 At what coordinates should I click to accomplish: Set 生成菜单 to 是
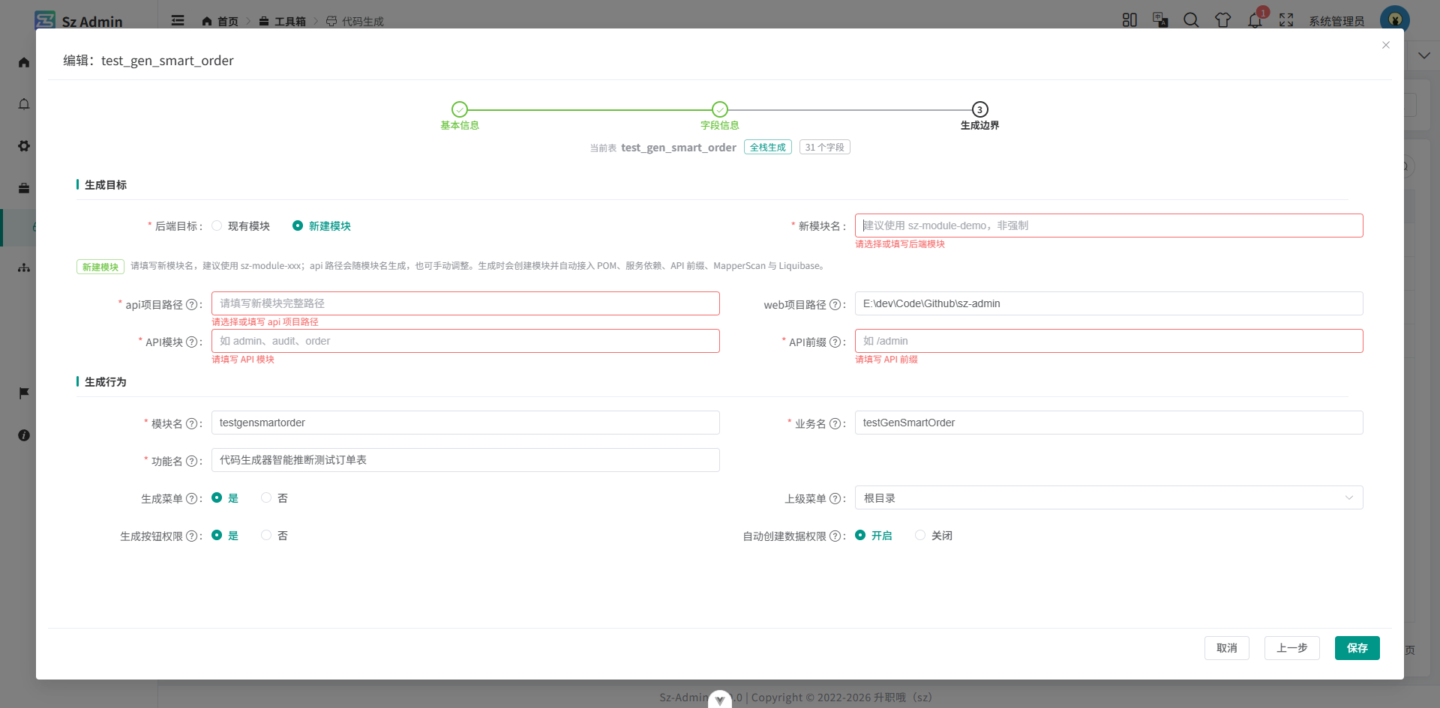point(225,497)
